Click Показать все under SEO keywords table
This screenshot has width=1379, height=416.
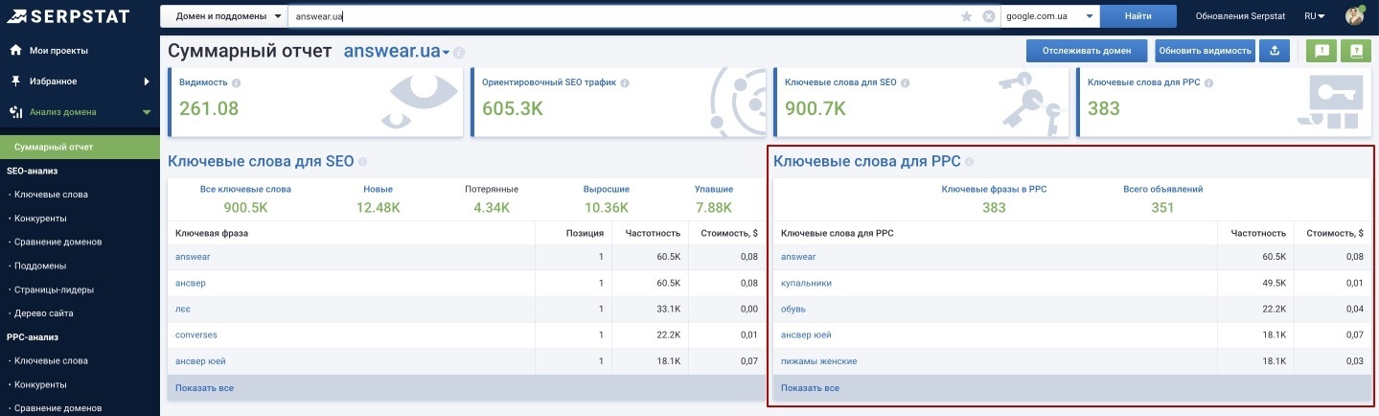click(x=204, y=388)
